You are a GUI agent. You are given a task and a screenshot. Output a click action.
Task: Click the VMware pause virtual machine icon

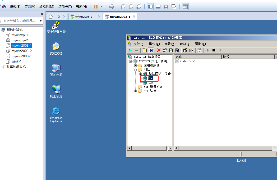point(96,7)
